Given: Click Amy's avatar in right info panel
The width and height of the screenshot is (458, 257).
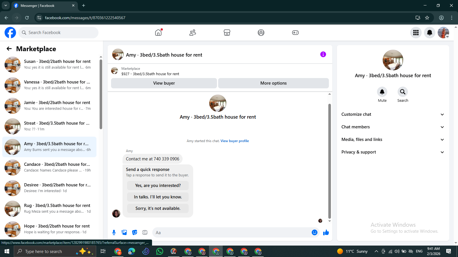Looking at the screenshot, I should point(393,60).
